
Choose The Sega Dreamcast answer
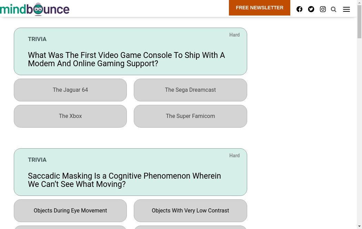pos(190,90)
